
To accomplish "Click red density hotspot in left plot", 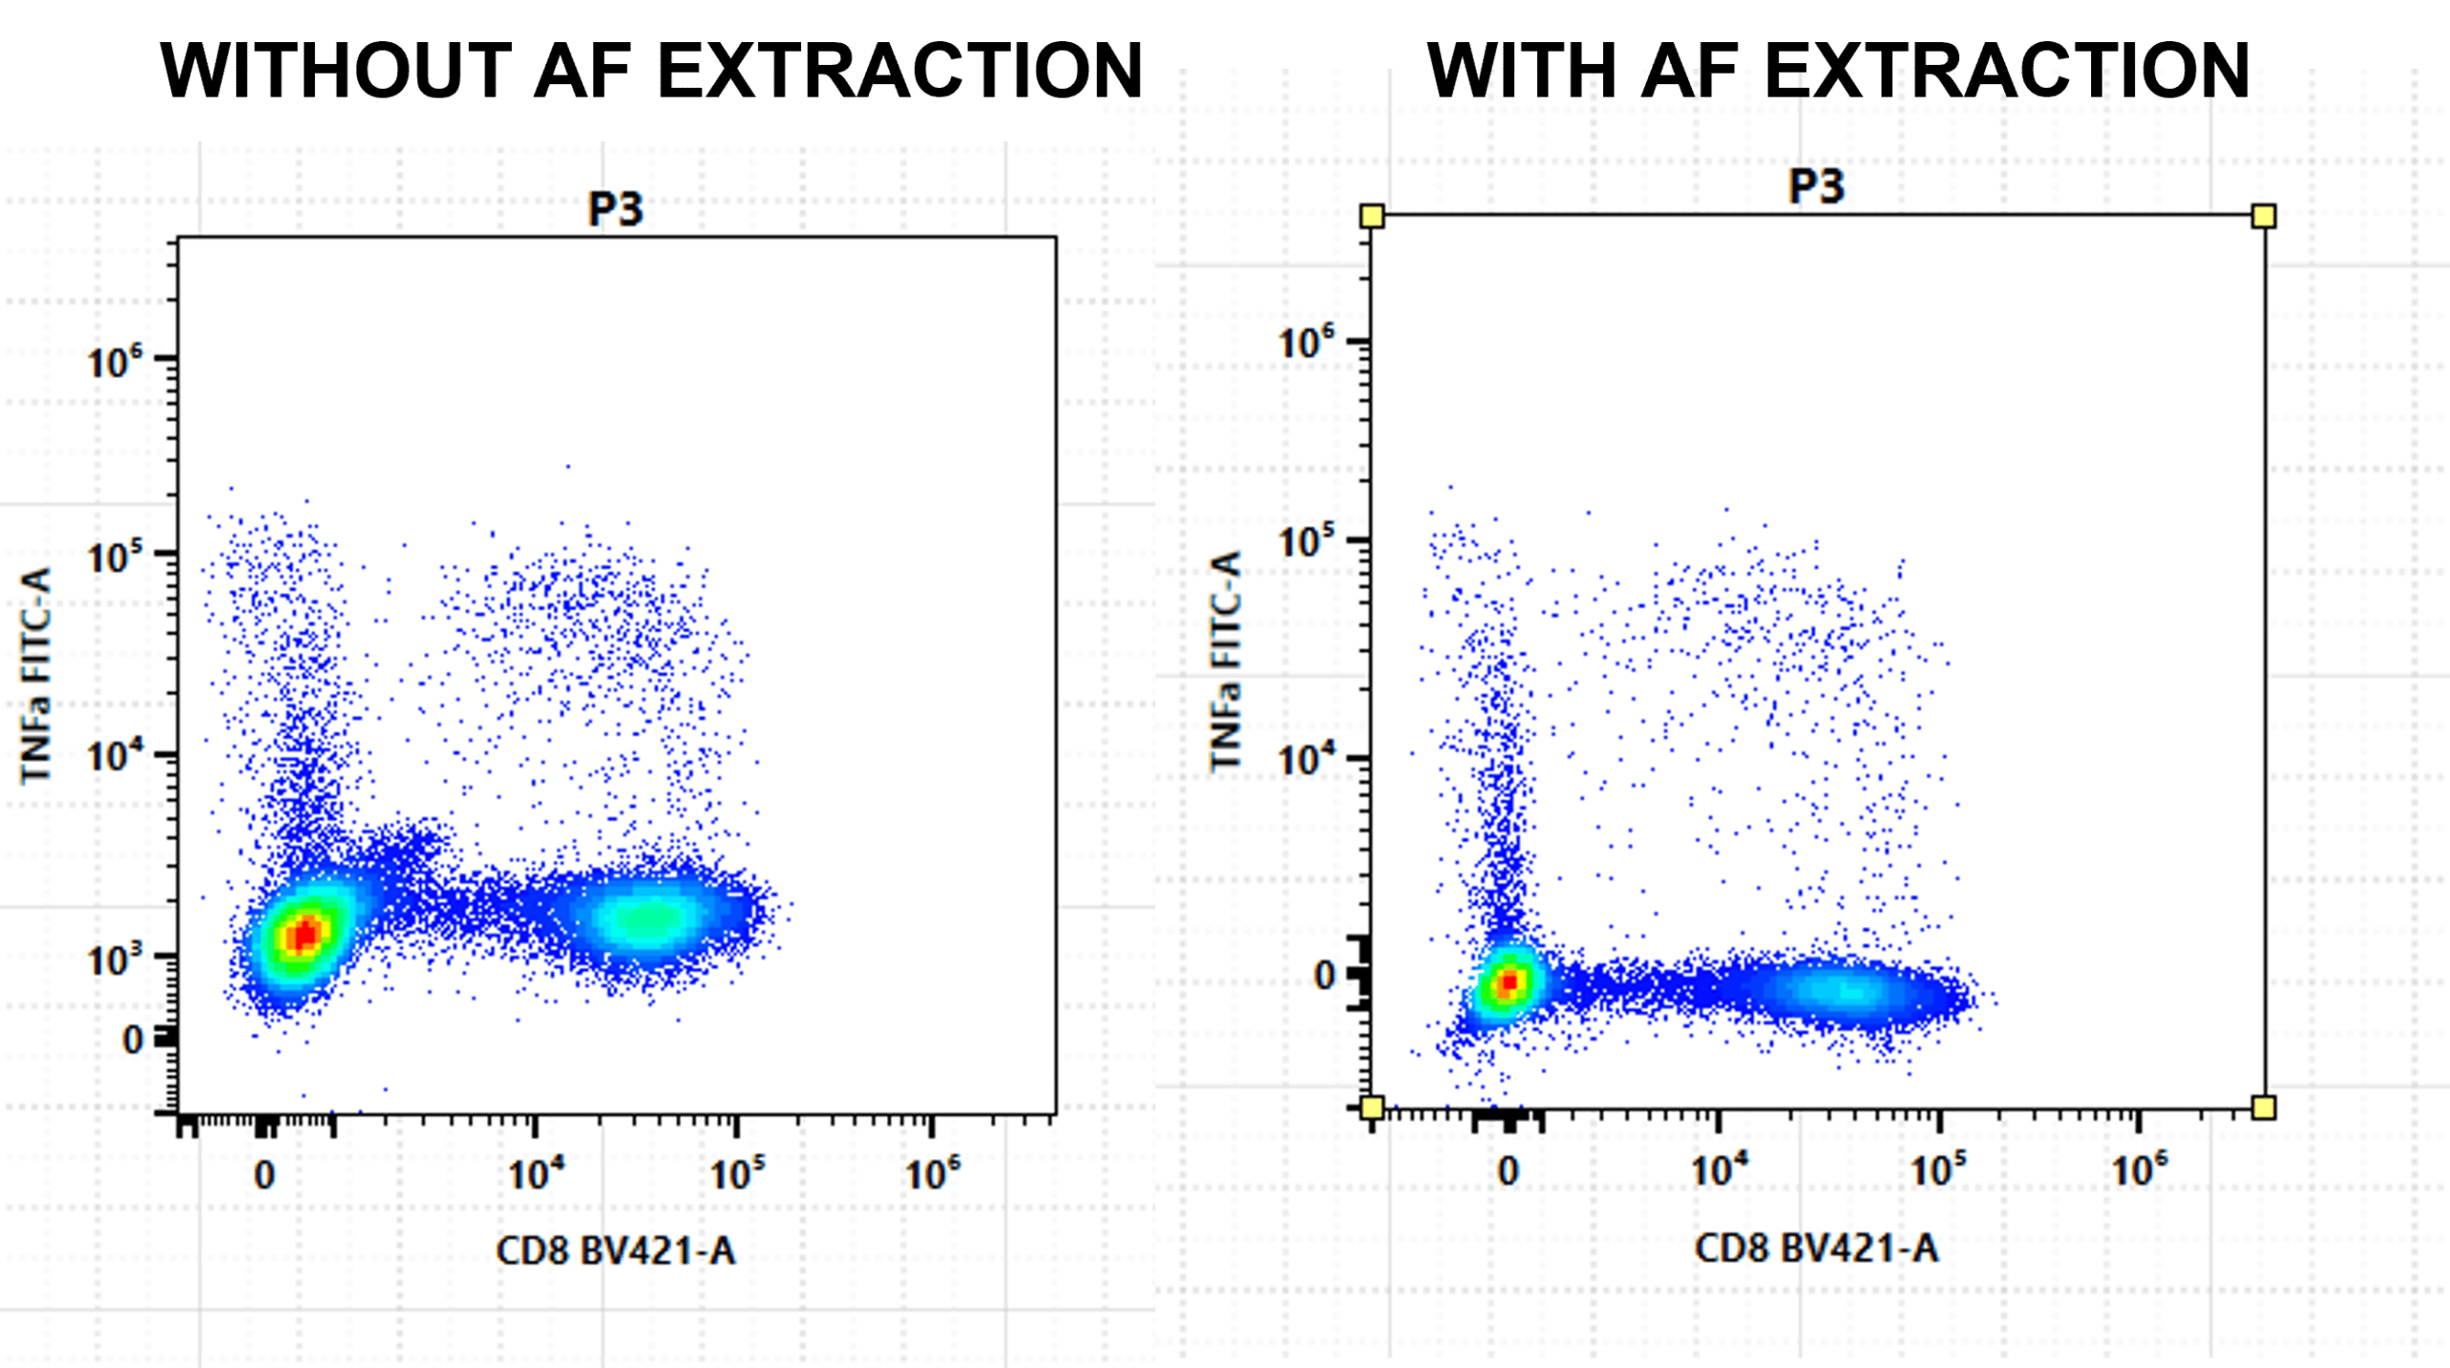I will 305,934.
